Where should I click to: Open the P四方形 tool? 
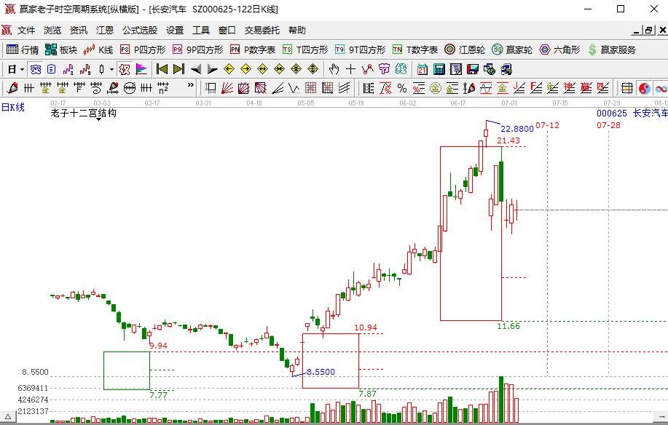143,49
